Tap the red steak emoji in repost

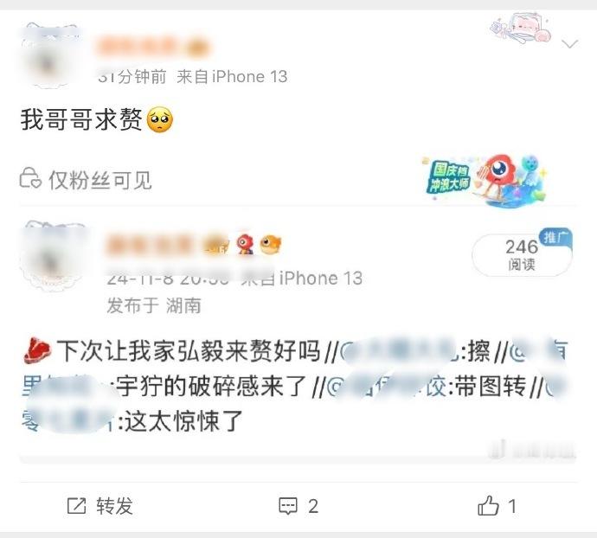(x=37, y=350)
